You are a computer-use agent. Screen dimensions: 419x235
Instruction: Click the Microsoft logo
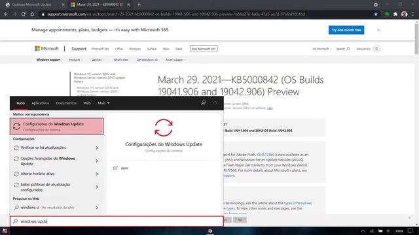[46, 48]
